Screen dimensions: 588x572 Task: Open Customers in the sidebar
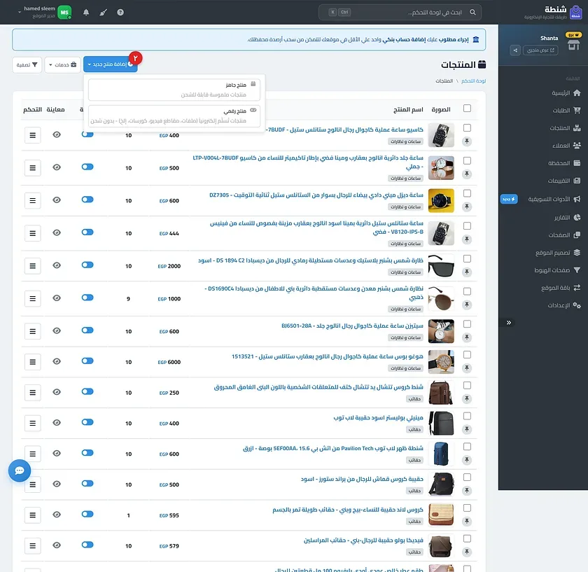566,146
